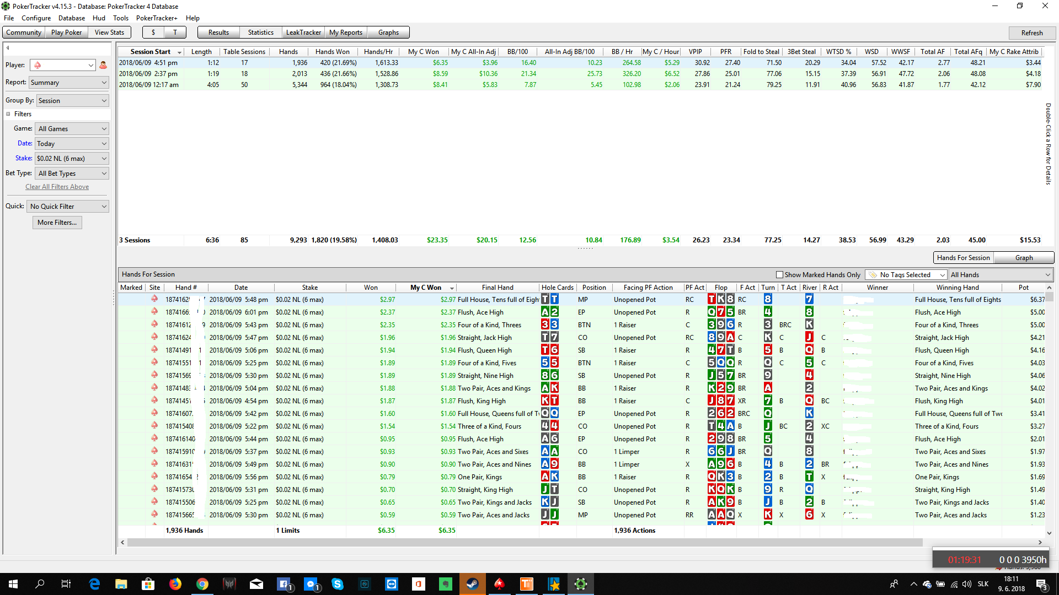Toggle the session Graph view
Viewport: 1059px width, 595px height.
pyautogui.click(x=1024, y=258)
